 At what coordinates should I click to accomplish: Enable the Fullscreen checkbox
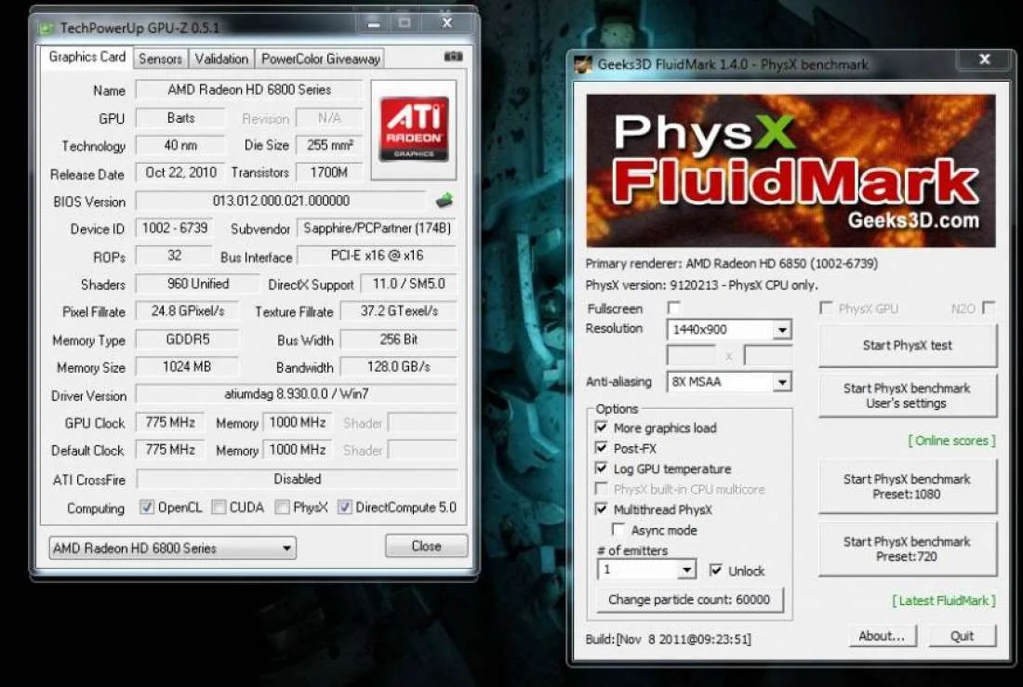point(674,308)
